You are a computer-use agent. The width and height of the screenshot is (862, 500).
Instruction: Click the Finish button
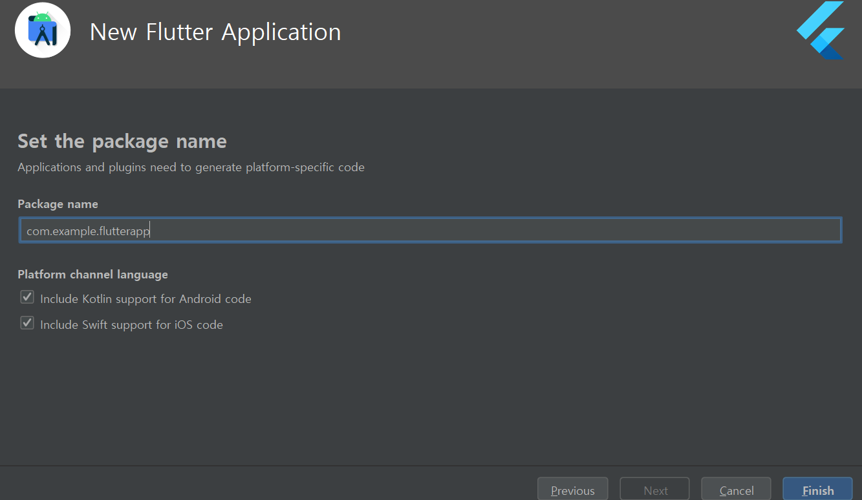(x=817, y=490)
